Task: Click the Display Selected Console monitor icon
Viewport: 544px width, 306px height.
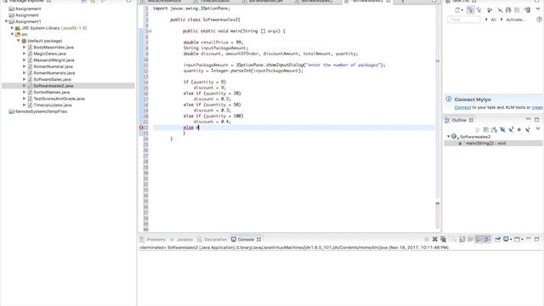Action: tap(506, 239)
